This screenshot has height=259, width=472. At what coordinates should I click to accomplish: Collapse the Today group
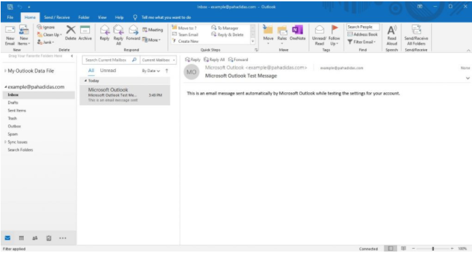point(85,81)
